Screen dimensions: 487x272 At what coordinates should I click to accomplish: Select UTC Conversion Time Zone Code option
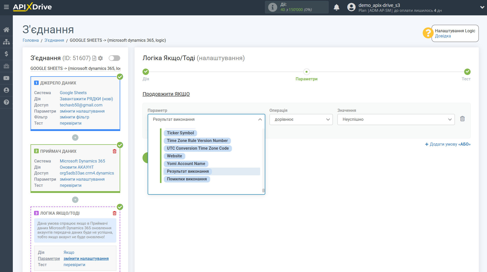[x=198, y=148]
